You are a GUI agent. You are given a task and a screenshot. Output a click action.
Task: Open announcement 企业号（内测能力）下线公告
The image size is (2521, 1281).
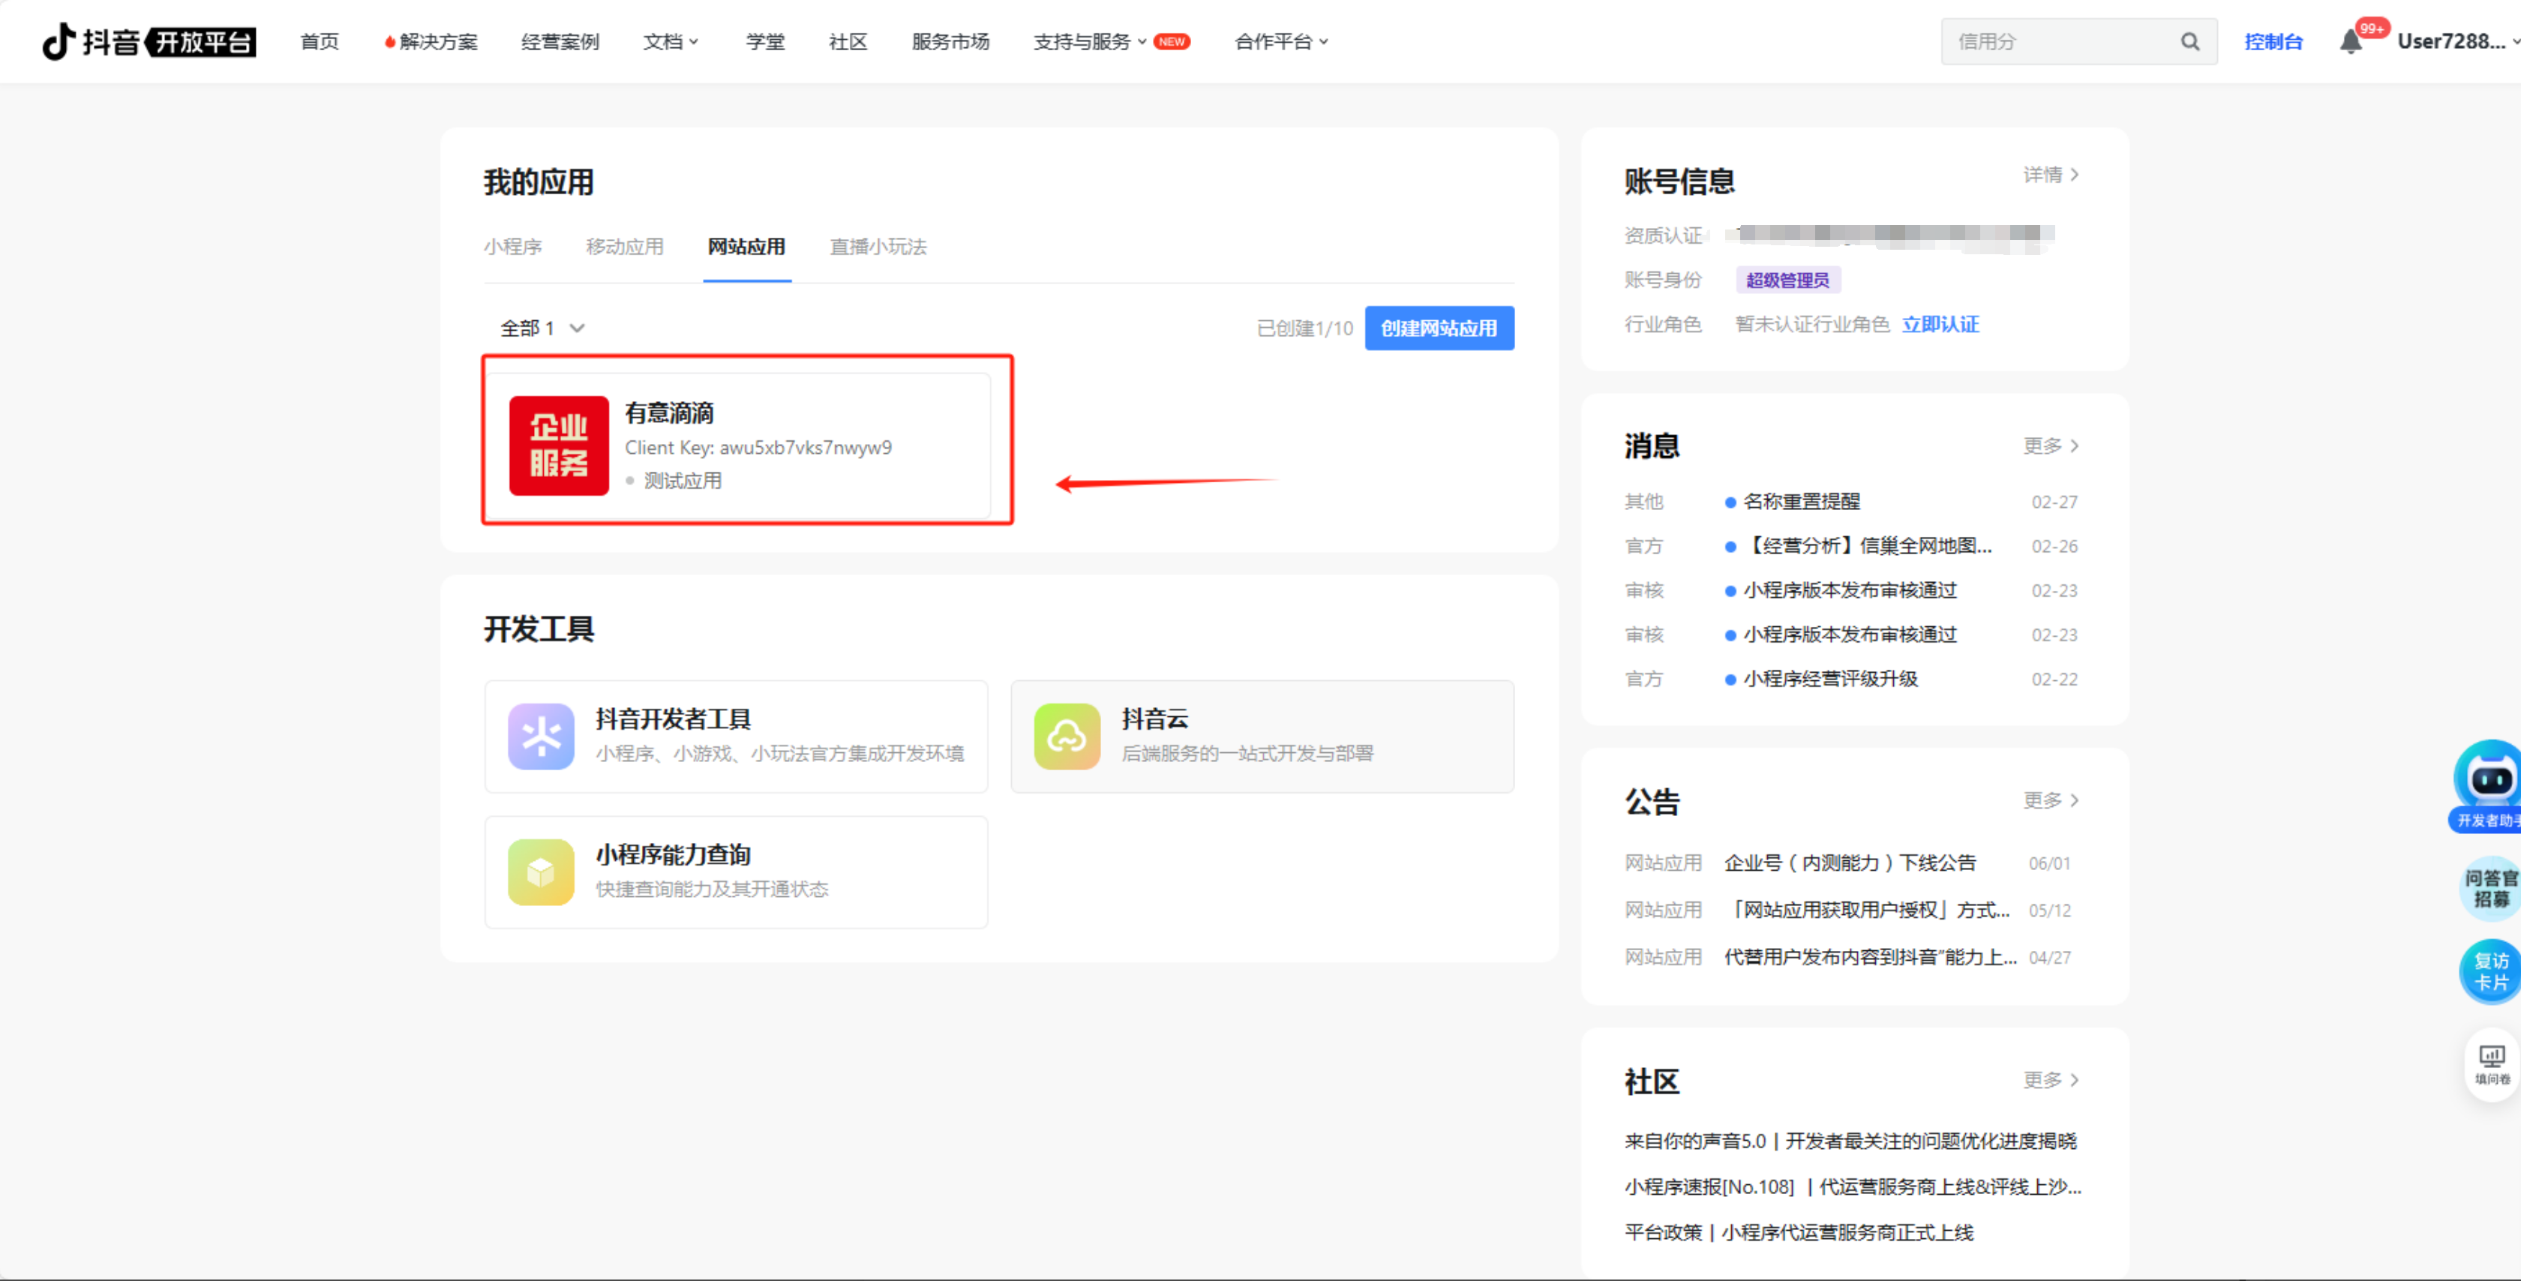1850,862
